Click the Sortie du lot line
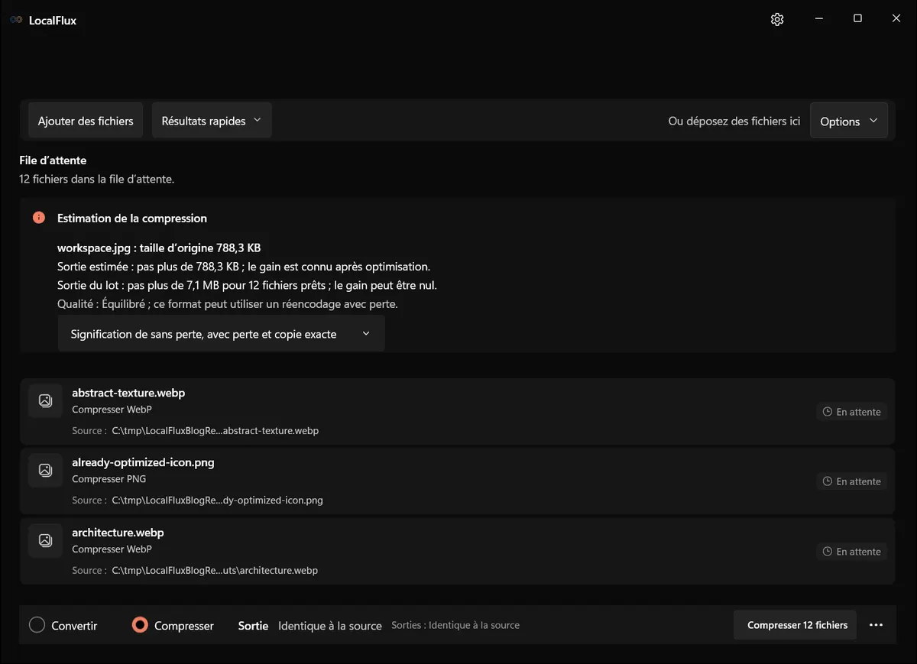The image size is (917, 664). 247,285
